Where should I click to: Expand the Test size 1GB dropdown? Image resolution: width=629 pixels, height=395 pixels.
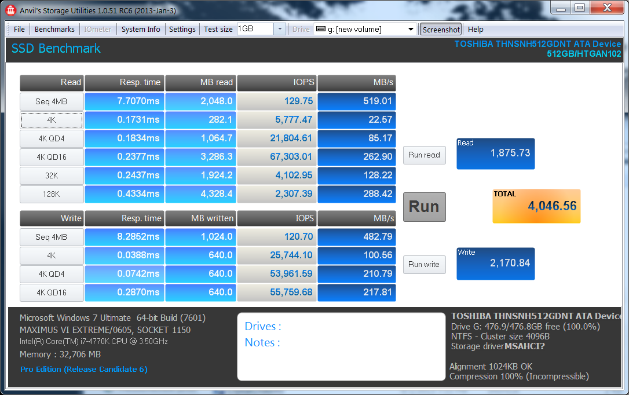tap(280, 29)
